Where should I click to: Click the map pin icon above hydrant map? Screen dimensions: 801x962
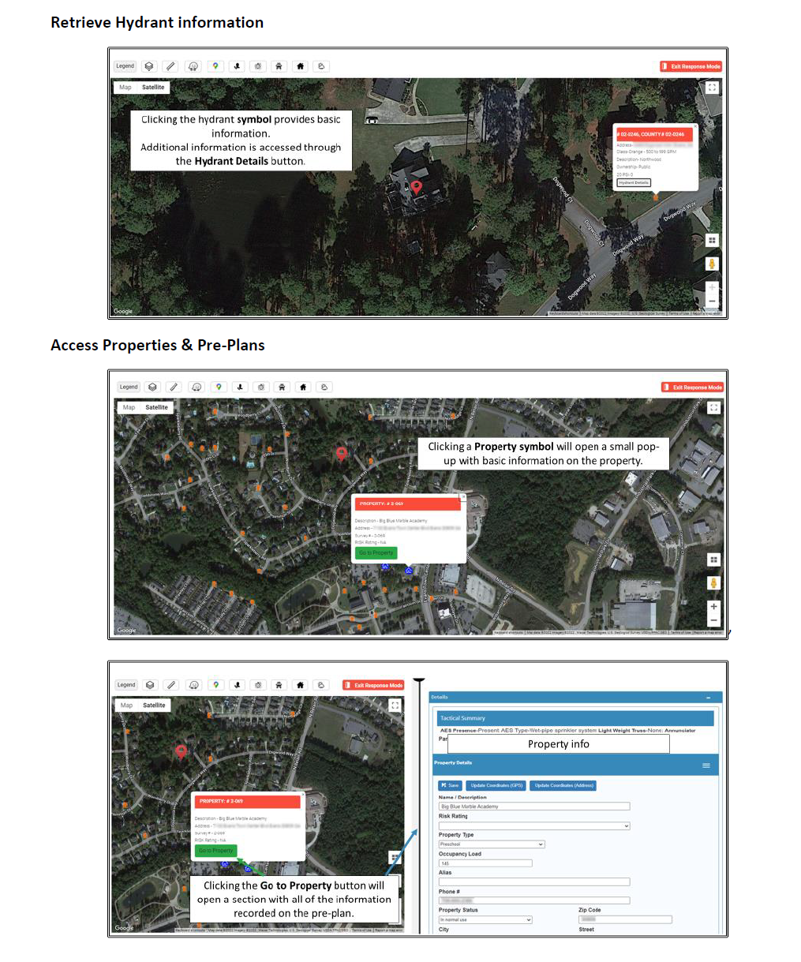(215, 66)
